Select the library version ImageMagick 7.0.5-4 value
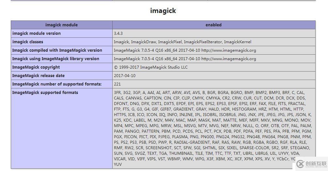The width and height of the screenshot is (328, 171). tap(185, 59)
